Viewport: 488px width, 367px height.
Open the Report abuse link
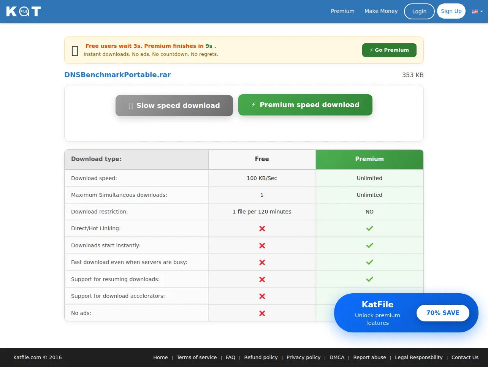click(x=369, y=358)
